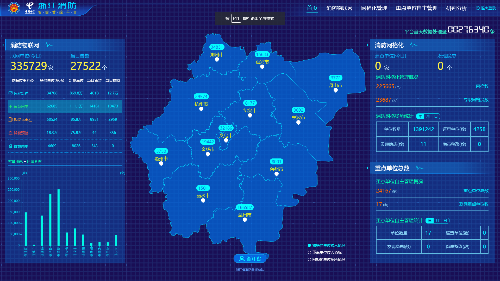500x281 pixels.
Task: Click the power icon next to 退出登录
Action: point(478,8)
